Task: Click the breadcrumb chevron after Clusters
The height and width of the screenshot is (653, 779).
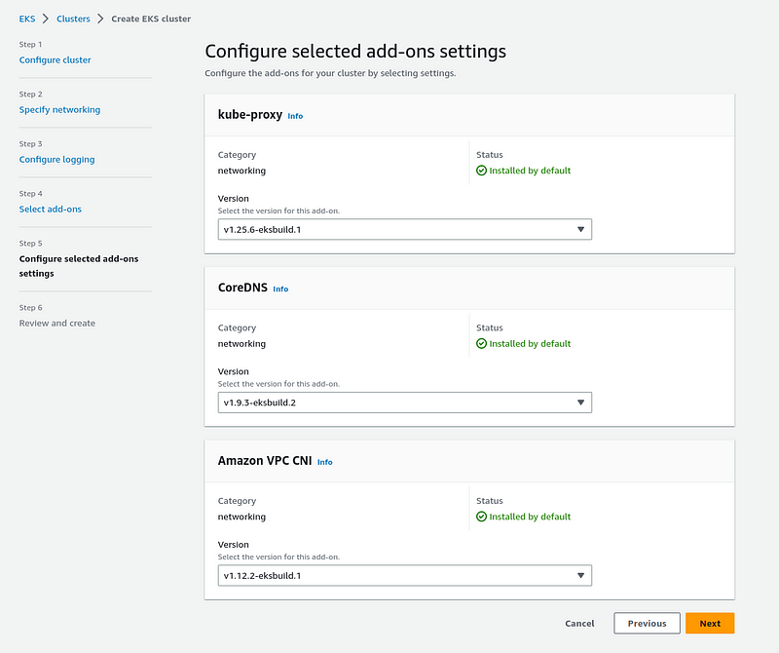Action: point(100,19)
